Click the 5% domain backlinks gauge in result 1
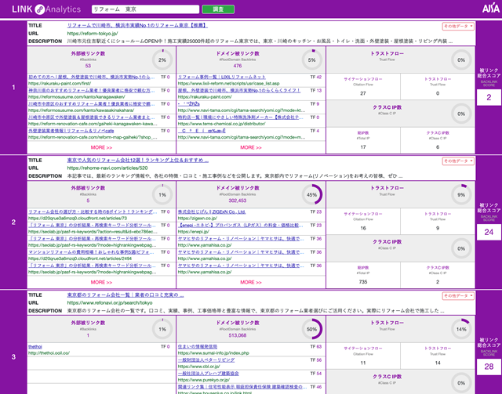The height and width of the screenshot is (394, 502). point(312,60)
